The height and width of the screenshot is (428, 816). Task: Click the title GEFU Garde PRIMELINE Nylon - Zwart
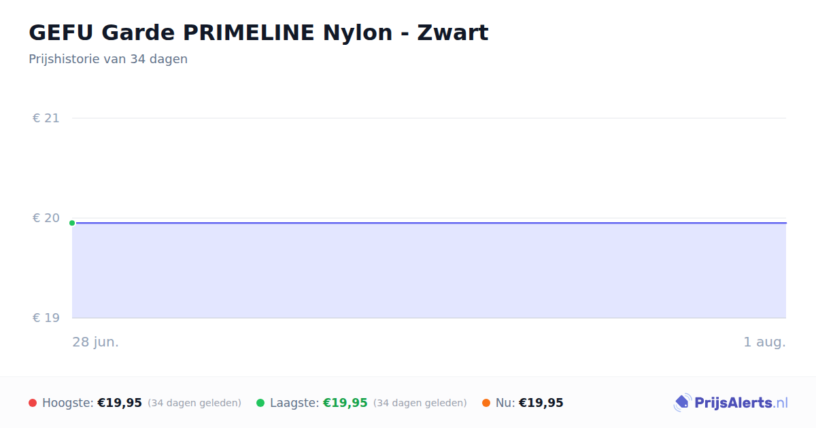pyautogui.click(x=258, y=33)
